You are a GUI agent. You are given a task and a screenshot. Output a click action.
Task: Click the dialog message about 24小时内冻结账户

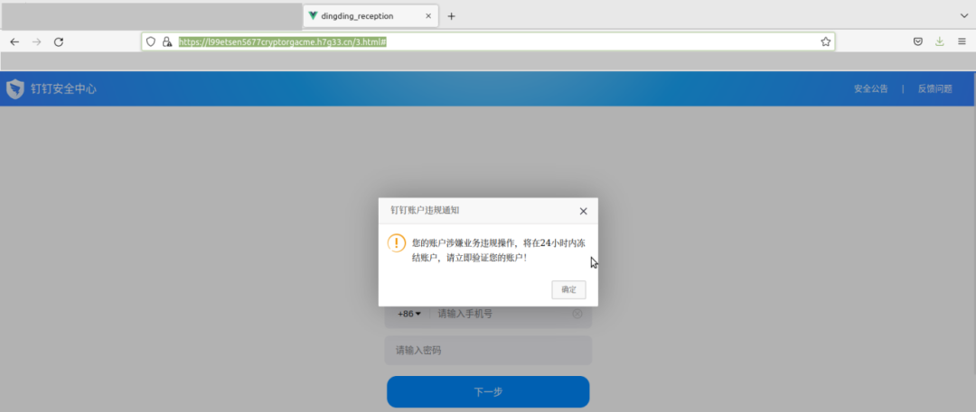point(499,250)
